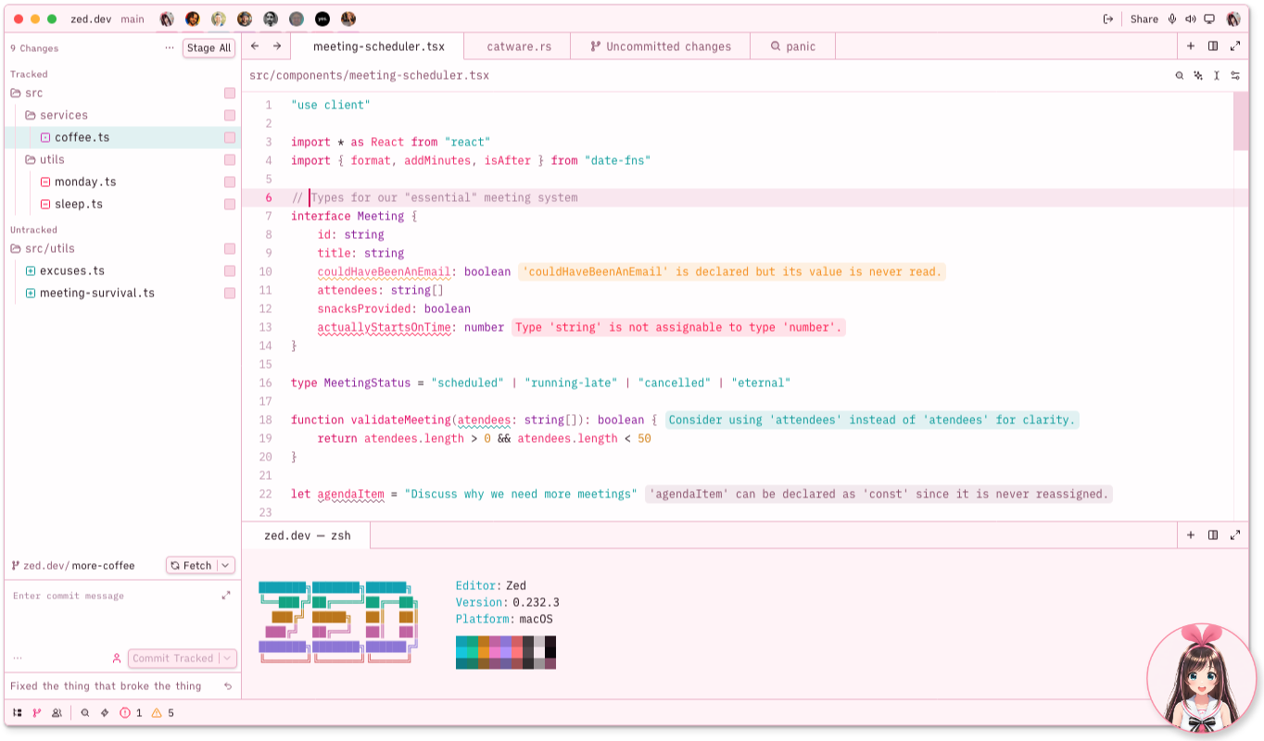Select the zed.dev — zsh terminal tab

pyautogui.click(x=307, y=535)
